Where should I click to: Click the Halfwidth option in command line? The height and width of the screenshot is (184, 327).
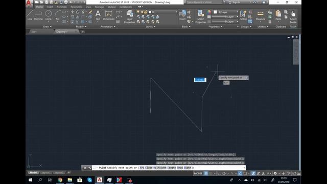click(x=160, y=168)
